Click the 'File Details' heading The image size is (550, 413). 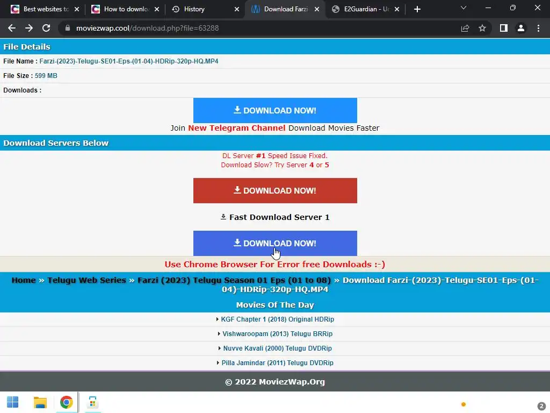pyautogui.click(x=27, y=47)
